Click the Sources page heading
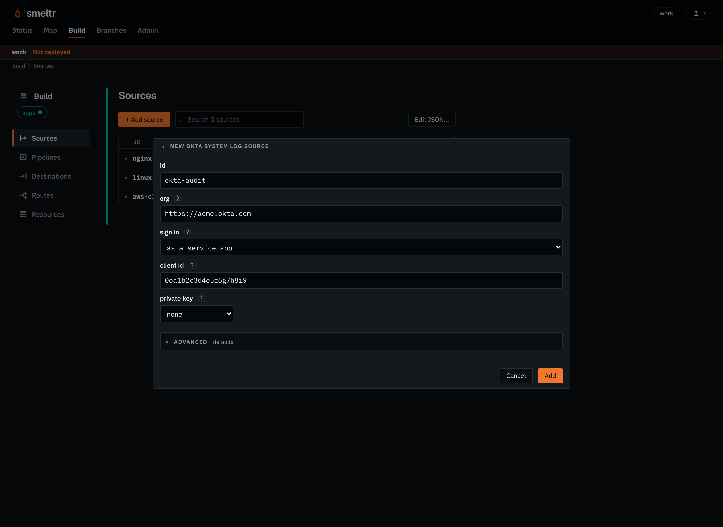This screenshot has width=723, height=527. point(138,95)
